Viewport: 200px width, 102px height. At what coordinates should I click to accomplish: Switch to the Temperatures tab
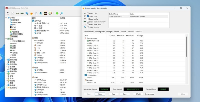click(x=88, y=32)
